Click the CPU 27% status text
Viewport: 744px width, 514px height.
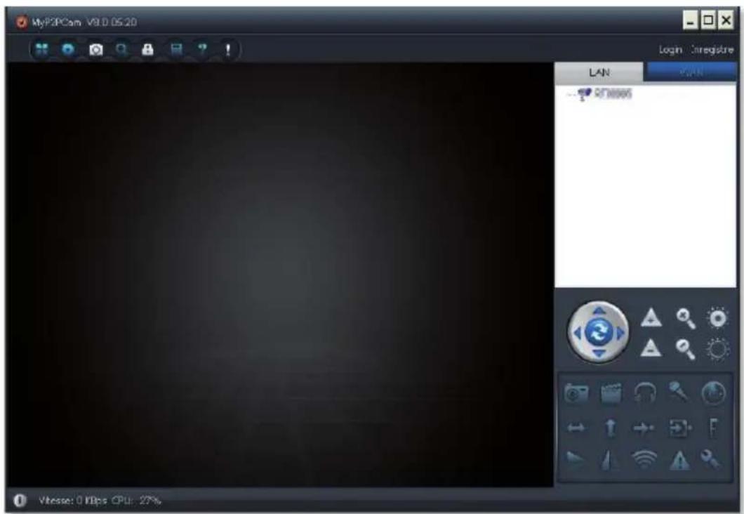click(136, 500)
